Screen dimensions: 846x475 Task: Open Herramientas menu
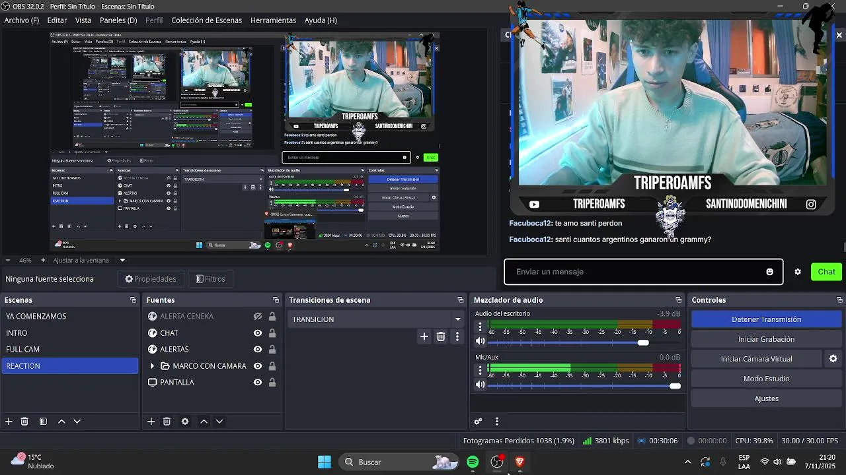[x=273, y=20]
